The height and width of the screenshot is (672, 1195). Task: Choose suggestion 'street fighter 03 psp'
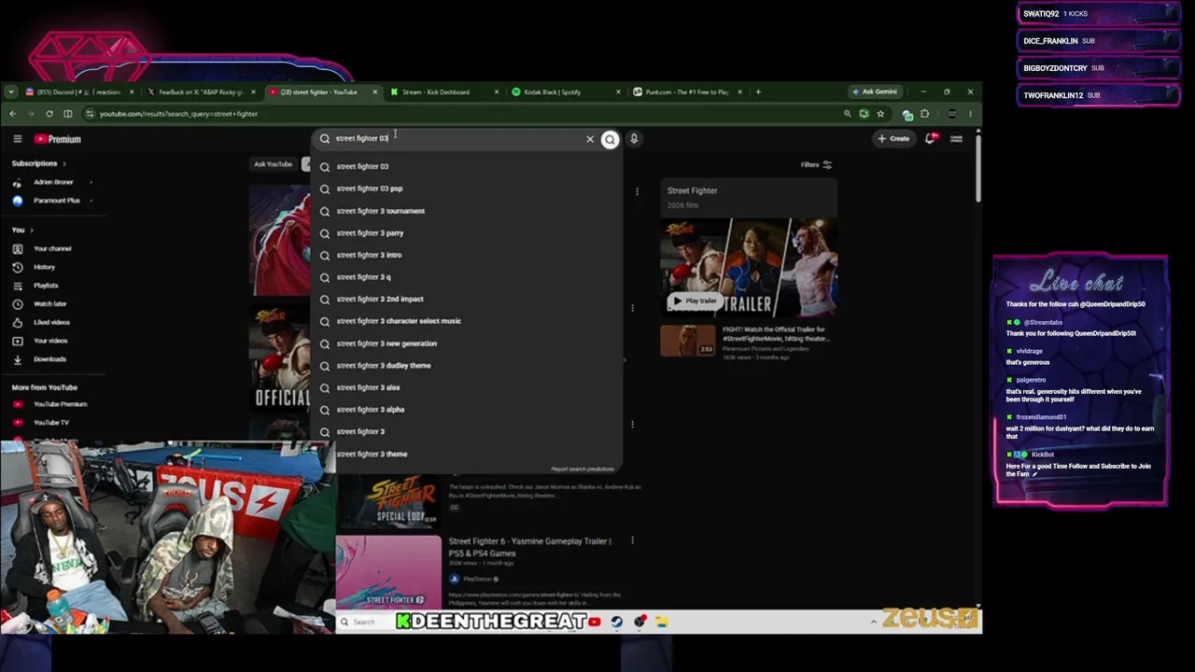click(x=467, y=189)
